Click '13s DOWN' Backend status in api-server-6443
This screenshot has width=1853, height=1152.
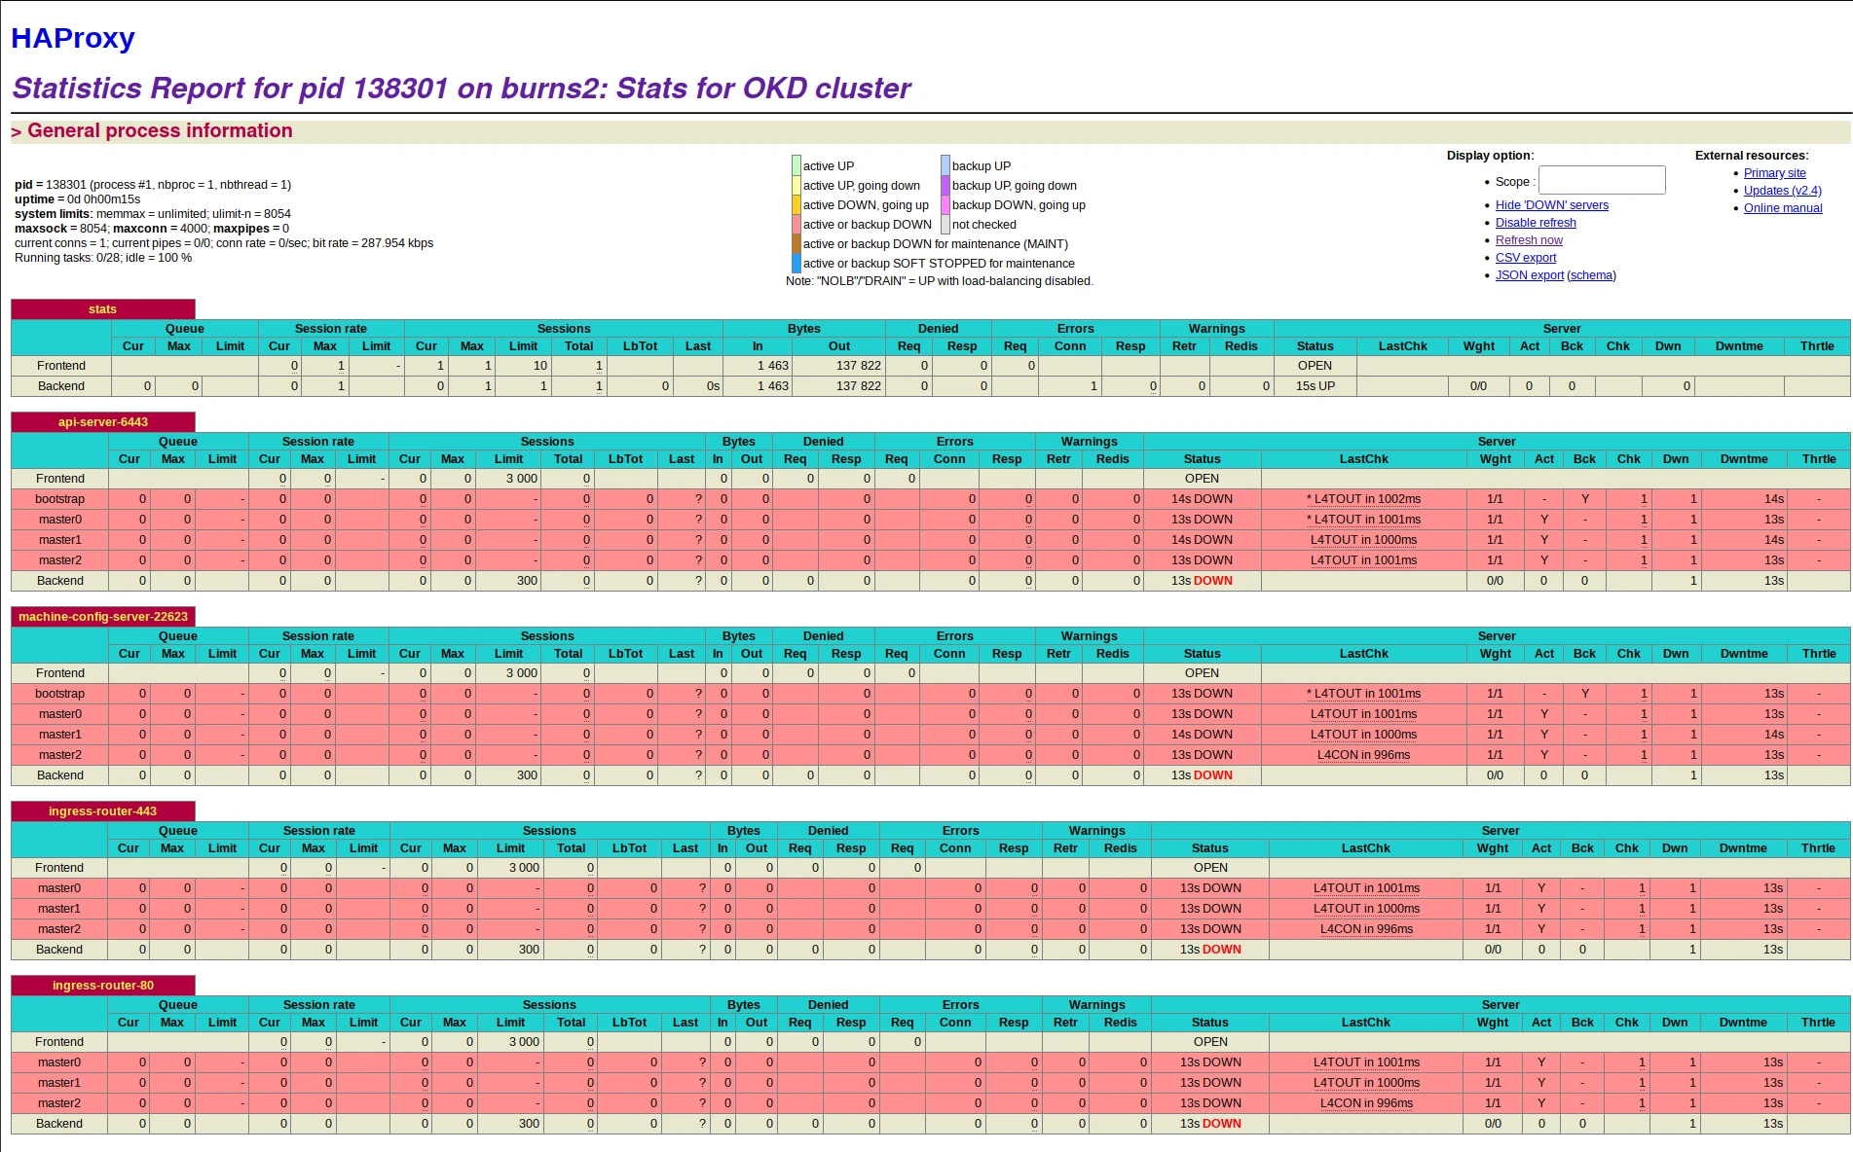point(1202,581)
